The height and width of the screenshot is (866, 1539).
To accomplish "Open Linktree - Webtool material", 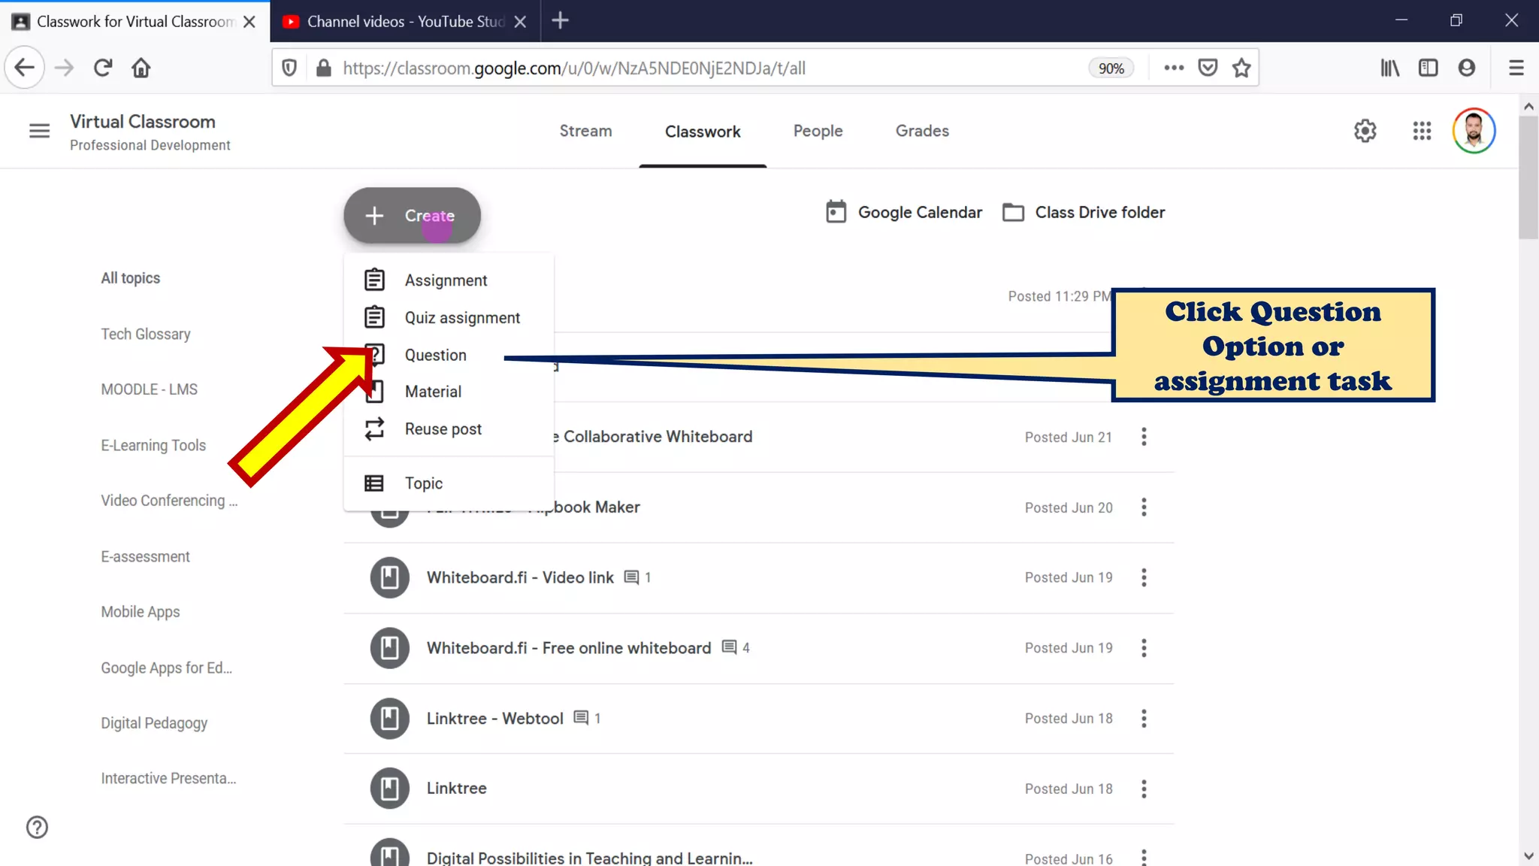I will [495, 719].
